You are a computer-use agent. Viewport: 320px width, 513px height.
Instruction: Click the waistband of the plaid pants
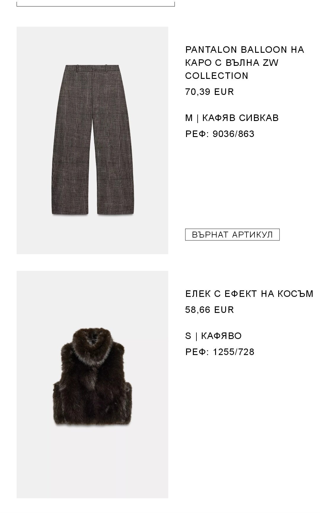[x=92, y=68]
